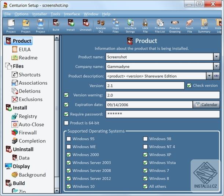
Task: Toggle the Expiration date checkbox
Action: click(x=66, y=105)
